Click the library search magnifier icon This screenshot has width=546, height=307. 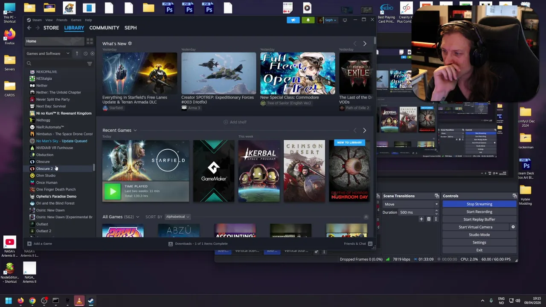tap(29, 64)
